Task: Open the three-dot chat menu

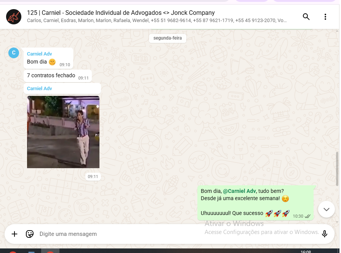Action: [325, 17]
